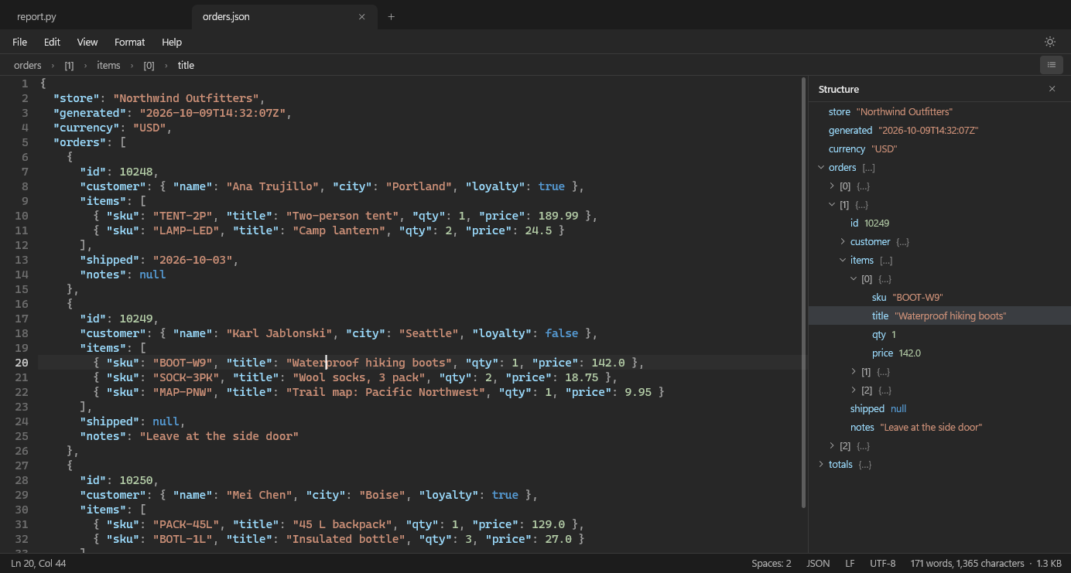Collapse items [0] node in Structure
Image resolution: width=1071 pixels, height=573 pixels.
click(x=854, y=278)
